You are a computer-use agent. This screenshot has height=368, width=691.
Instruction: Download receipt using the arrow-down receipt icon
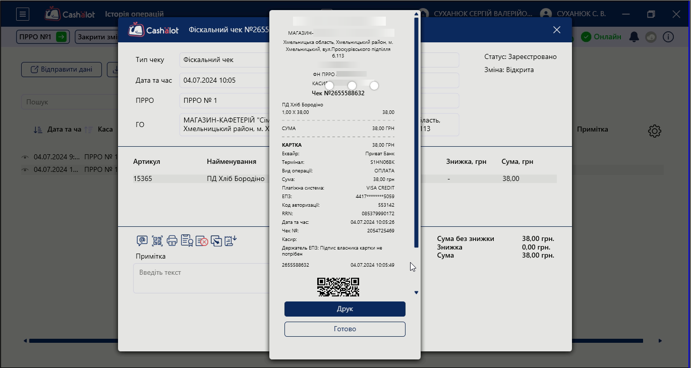pos(231,241)
